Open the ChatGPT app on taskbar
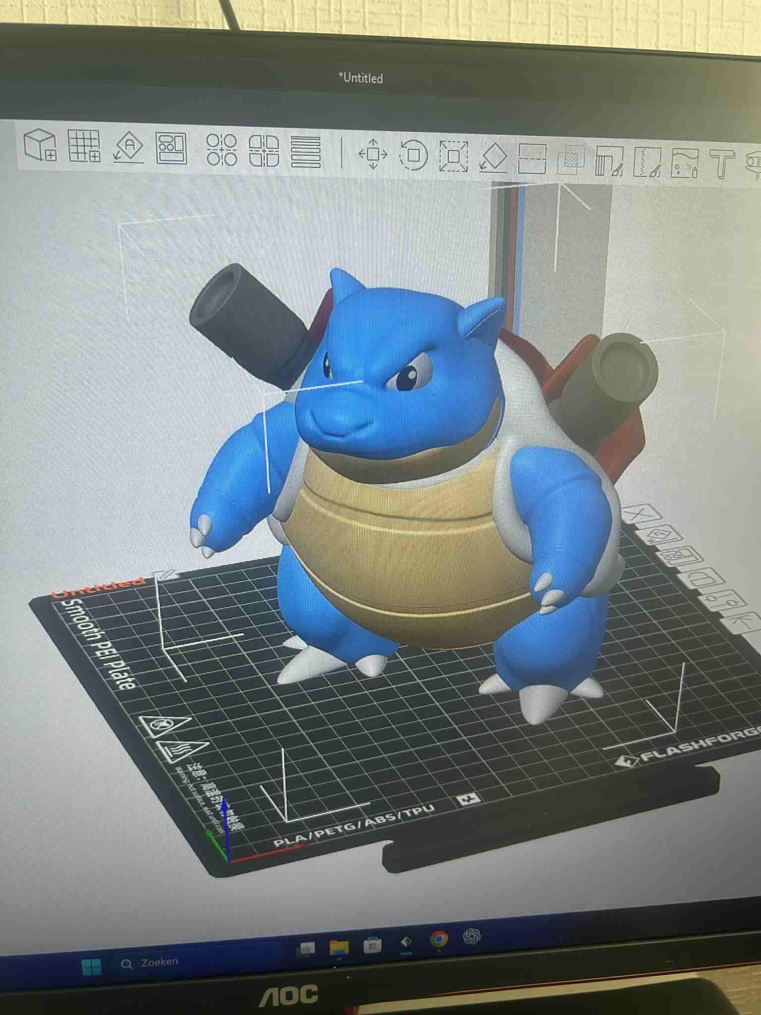Viewport: 761px width, 1015px height. 472,936
